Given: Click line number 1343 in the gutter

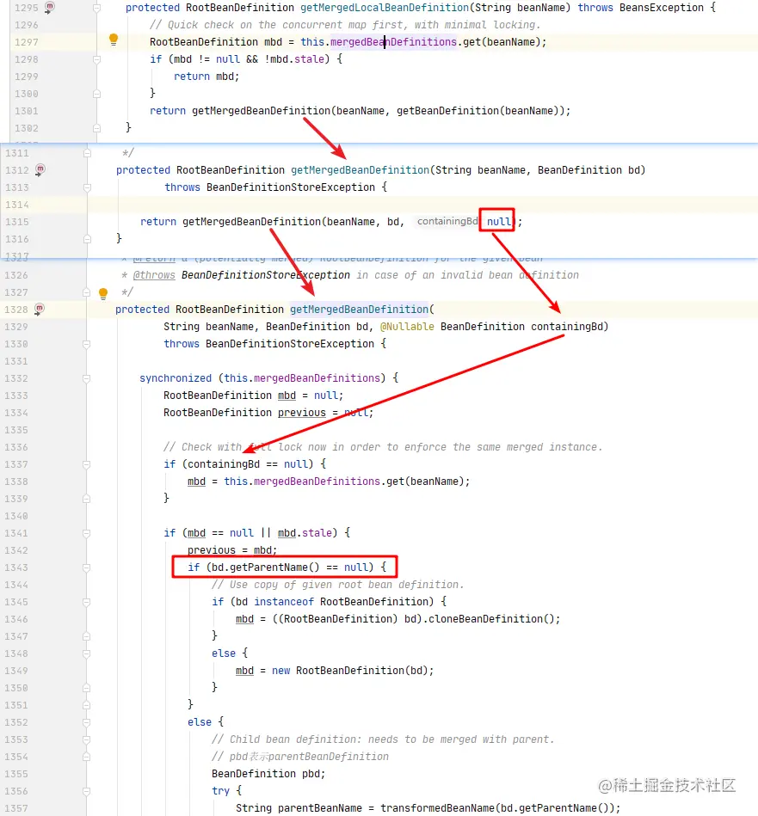Looking at the screenshot, I should coord(16,568).
